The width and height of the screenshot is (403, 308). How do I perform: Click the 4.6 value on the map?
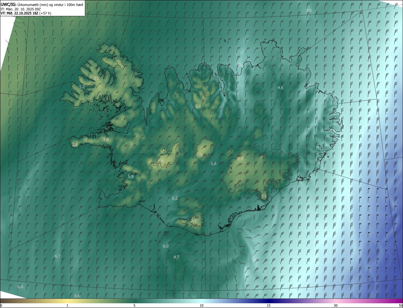click(x=281, y=88)
